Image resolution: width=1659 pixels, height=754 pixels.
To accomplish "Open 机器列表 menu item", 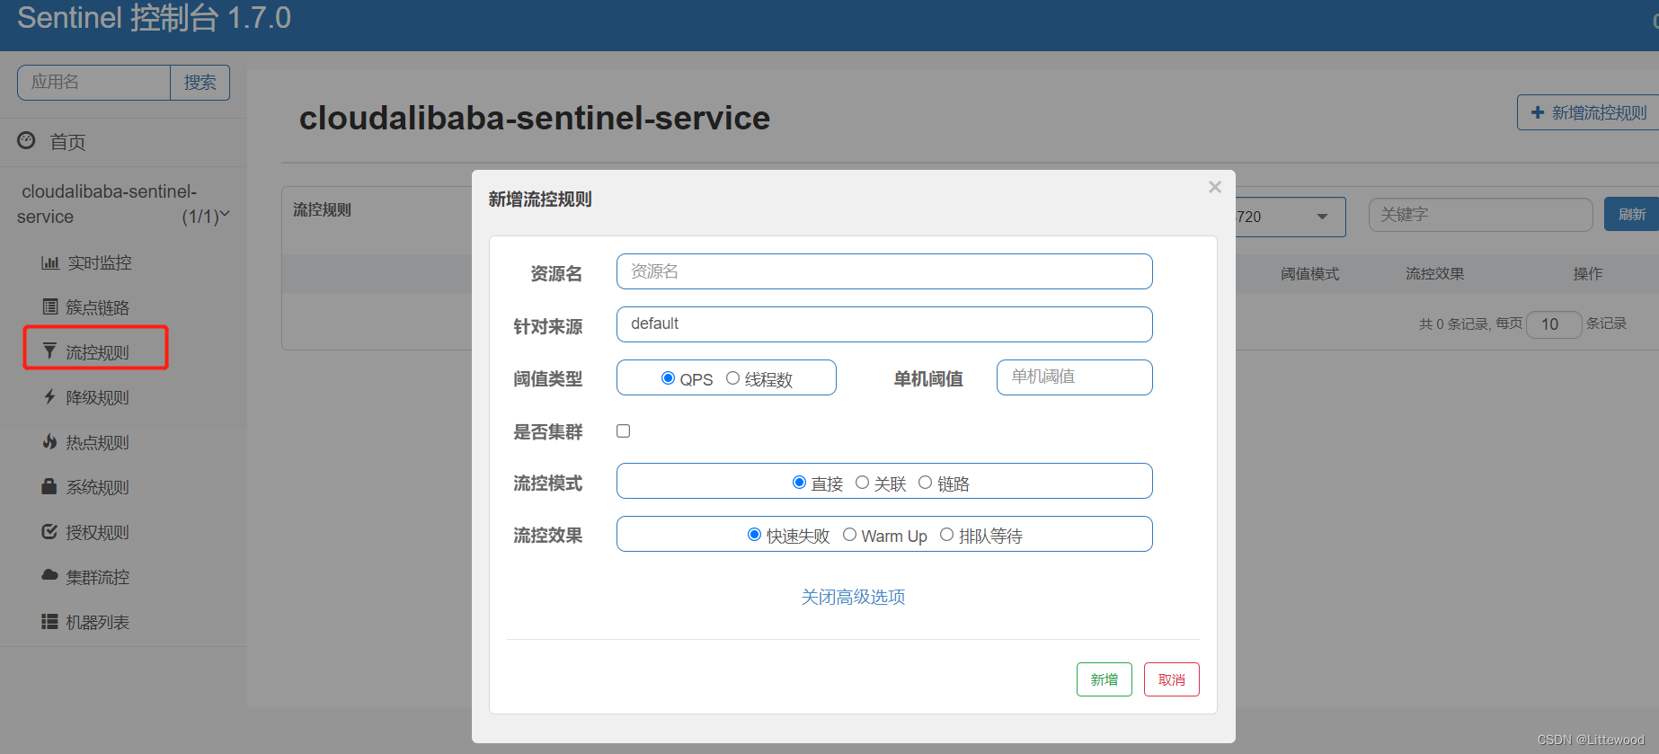I will tap(97, 622).
